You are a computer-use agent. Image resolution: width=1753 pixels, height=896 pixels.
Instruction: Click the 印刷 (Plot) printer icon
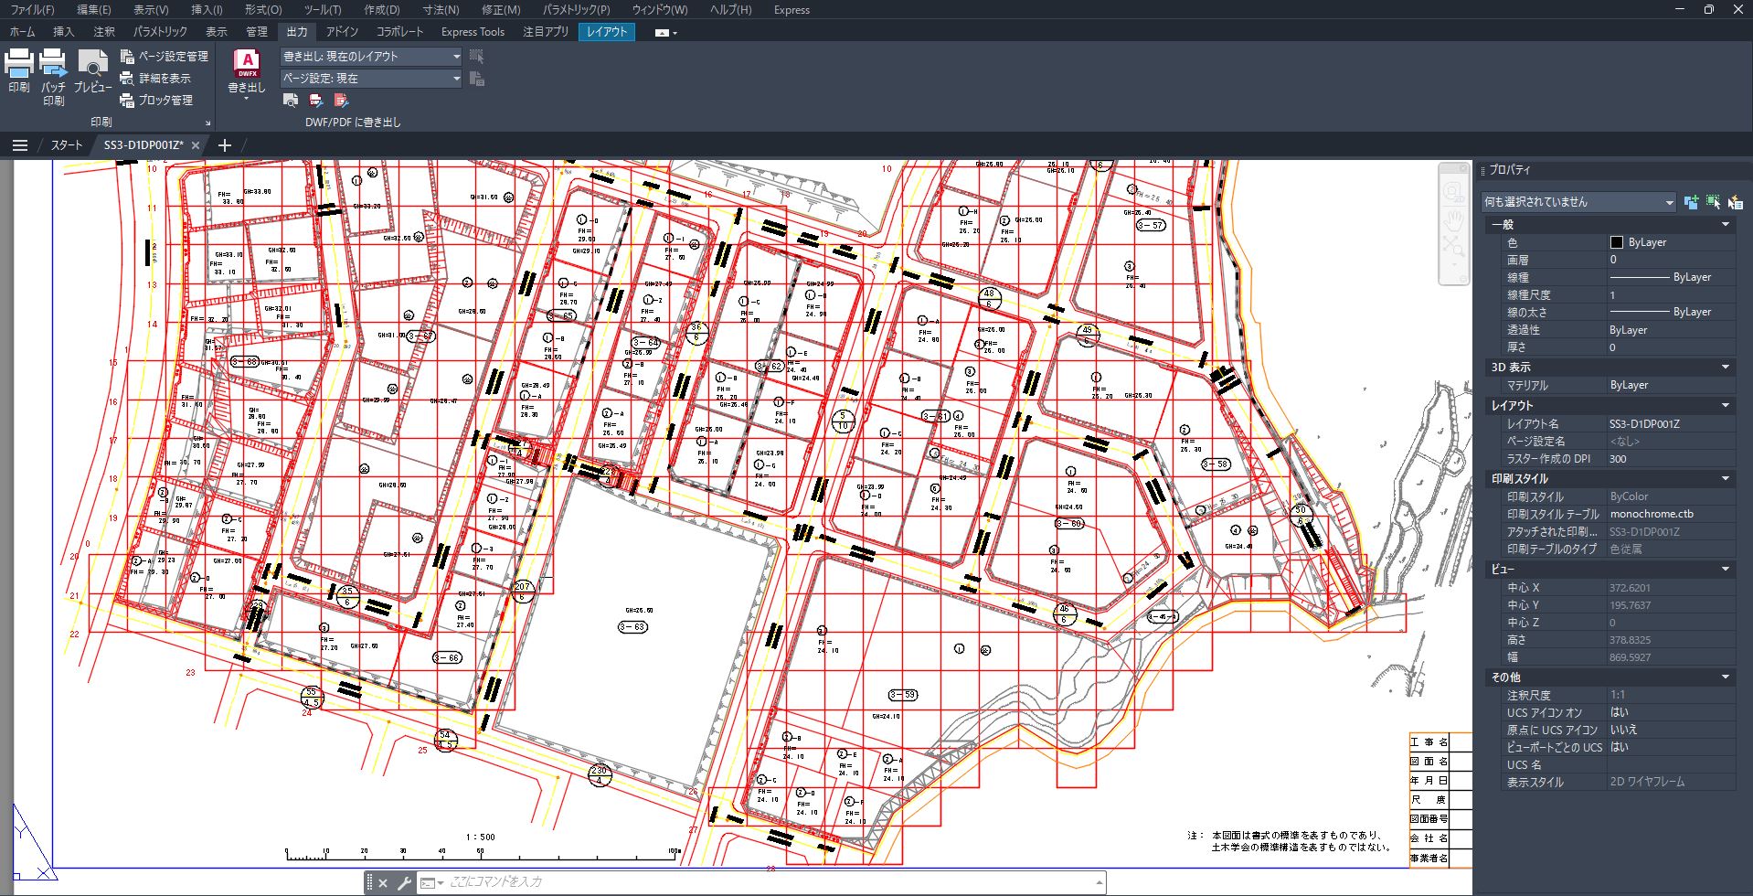(x=19, y=64)
